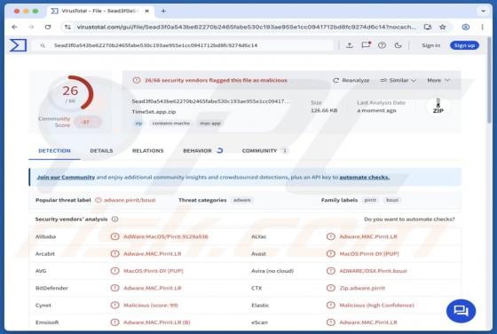
Task: Switch to the DETECTION tab
Action: pos(54,151)
